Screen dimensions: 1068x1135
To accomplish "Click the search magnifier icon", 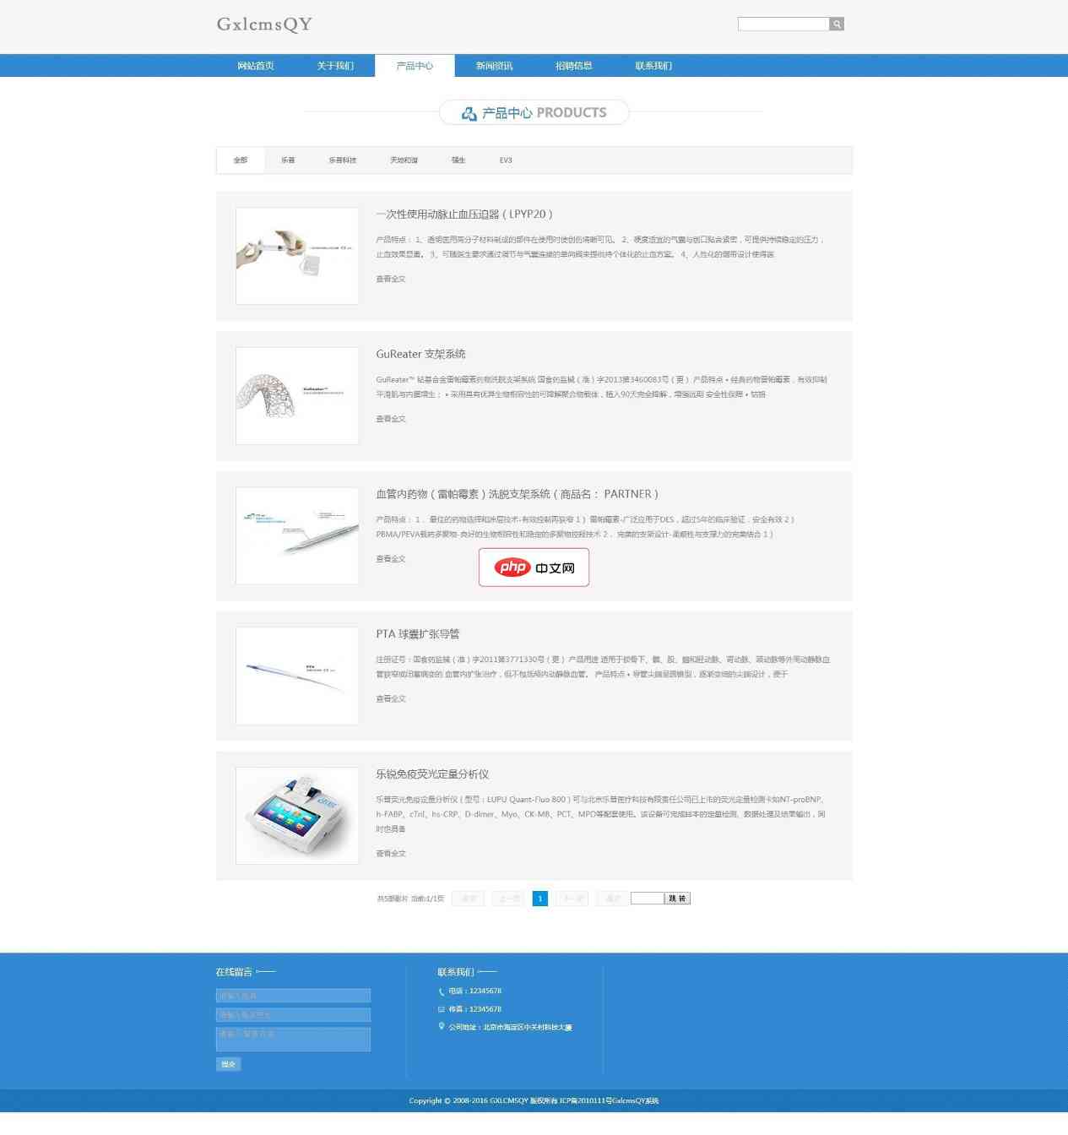I will pyautogui.click(x=837, y=24).
